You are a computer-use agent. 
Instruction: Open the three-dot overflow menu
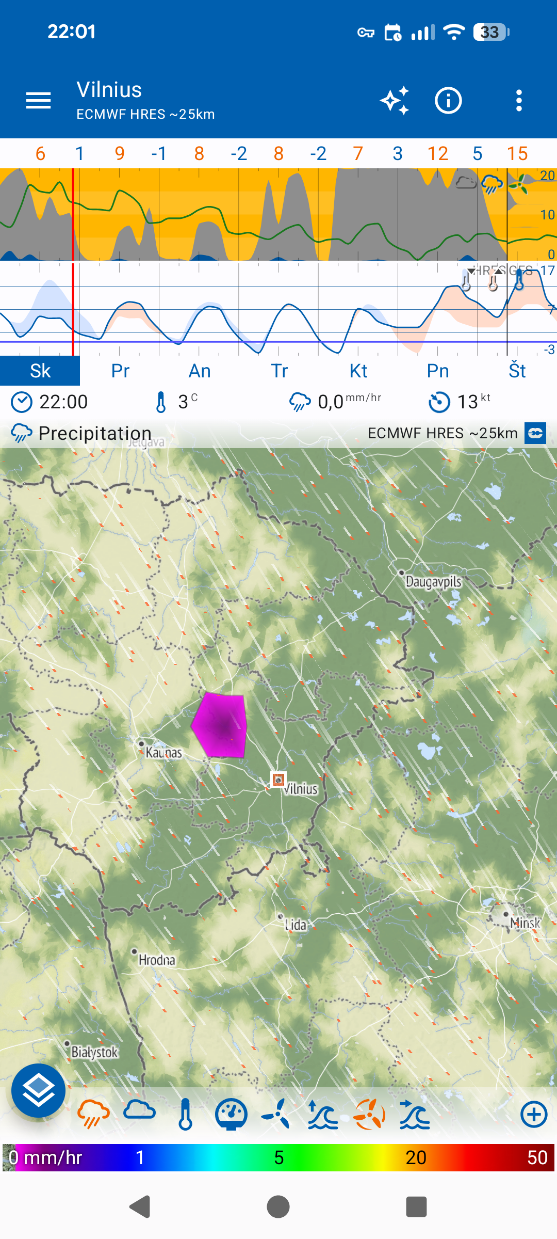pyautogui.click(x=519, y=100)
